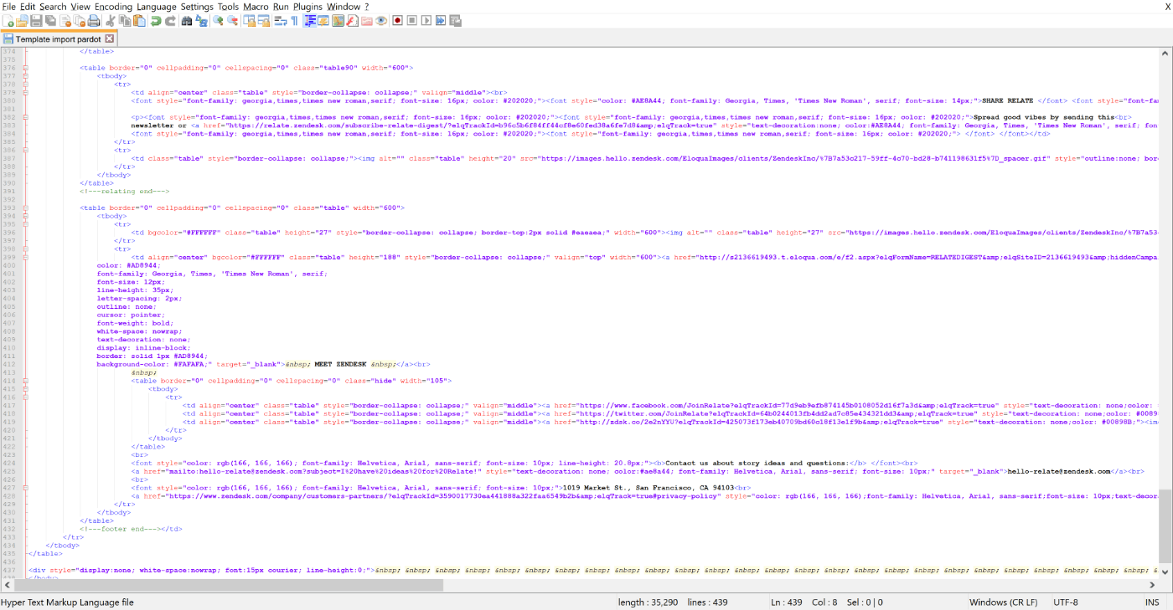The height and width of the screenshot is (610, 1173).
Task: Redo using the grey arrow icon
Action: click(171, 20)
